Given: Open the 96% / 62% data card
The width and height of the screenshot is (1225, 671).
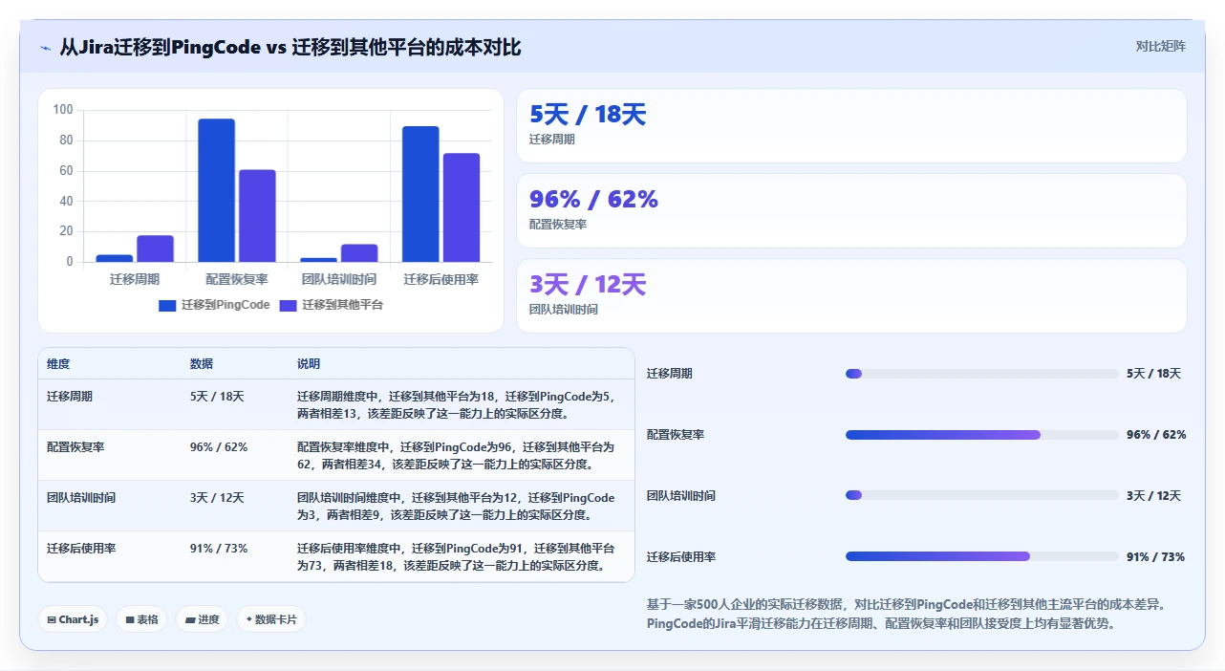Looking at the screenshot, I should coord(851,210).
